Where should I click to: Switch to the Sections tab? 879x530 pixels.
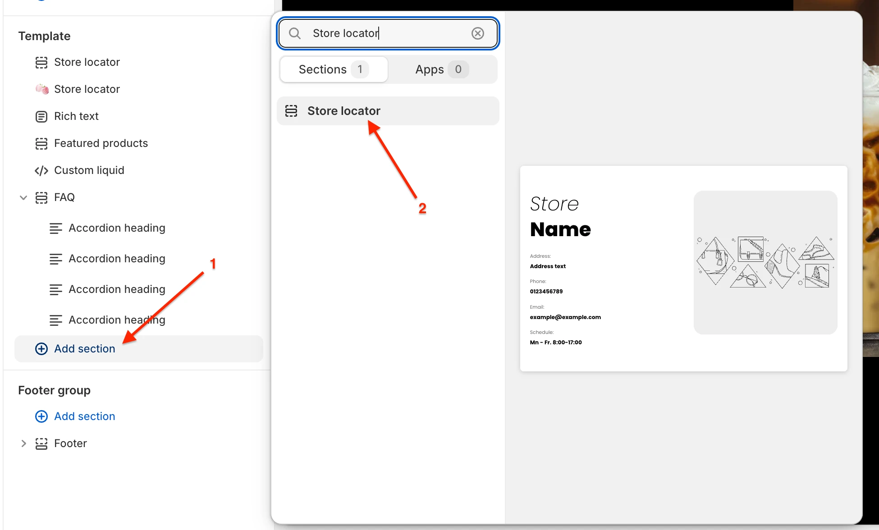pyautogui.click(x=334, y=69)
